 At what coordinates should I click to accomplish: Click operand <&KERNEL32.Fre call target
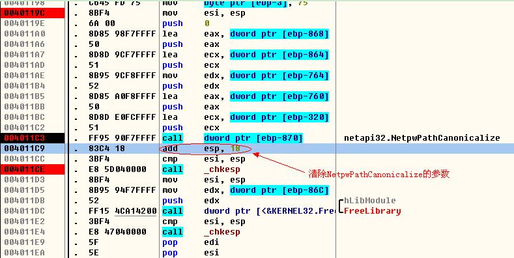270,211
